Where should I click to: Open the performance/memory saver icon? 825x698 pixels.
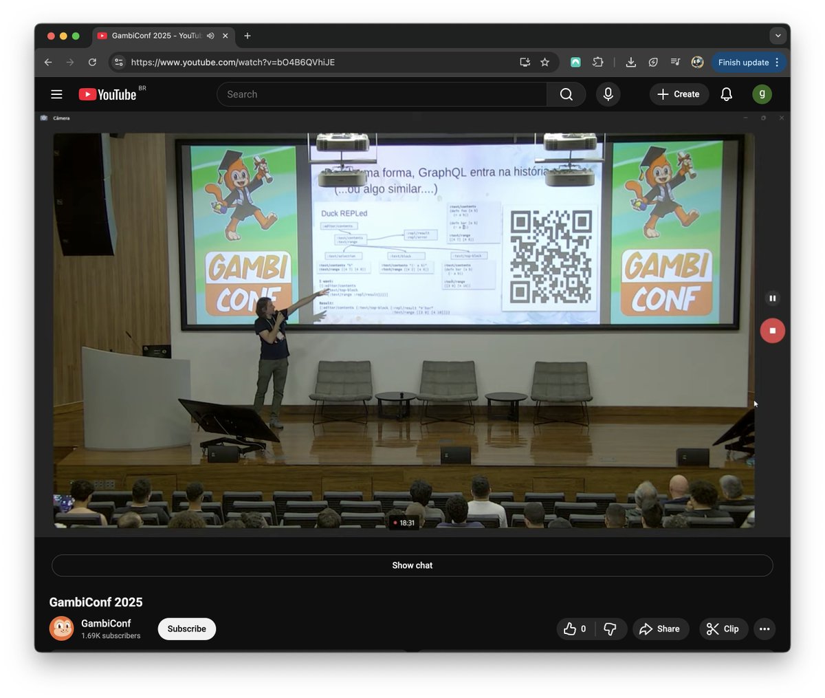[x=653, y=62]
